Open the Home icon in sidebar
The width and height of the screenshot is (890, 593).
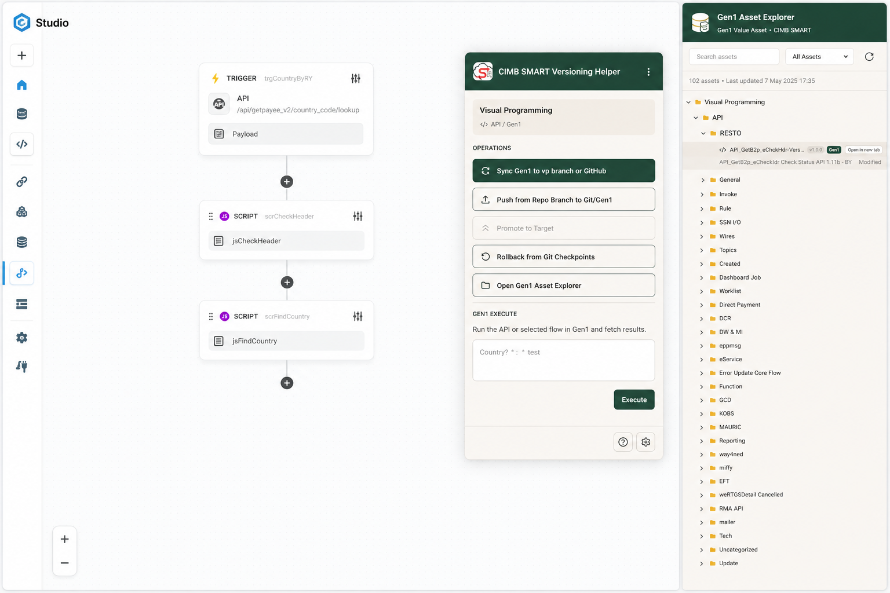pos(21,85)
